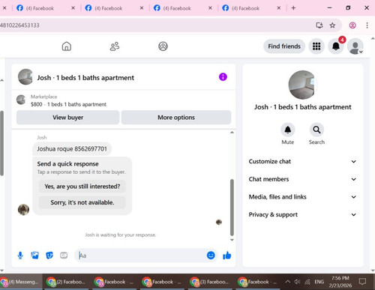The width and height of the screenshot is (375, 290).
Task: Click the Marketplace listing thumbnail
Action: click(21, 100)
